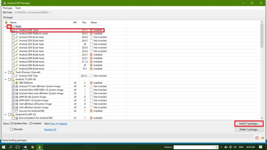Viewport: 267px width, 150px height.
Task: Click the SDK Platform android icon
Action: click(x=16, y=83)
